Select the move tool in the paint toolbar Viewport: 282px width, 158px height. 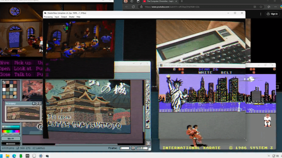coord(148,103)
